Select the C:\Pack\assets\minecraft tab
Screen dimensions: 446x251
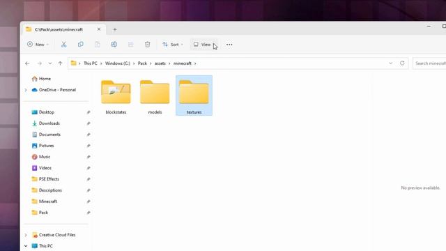[63, 29]
